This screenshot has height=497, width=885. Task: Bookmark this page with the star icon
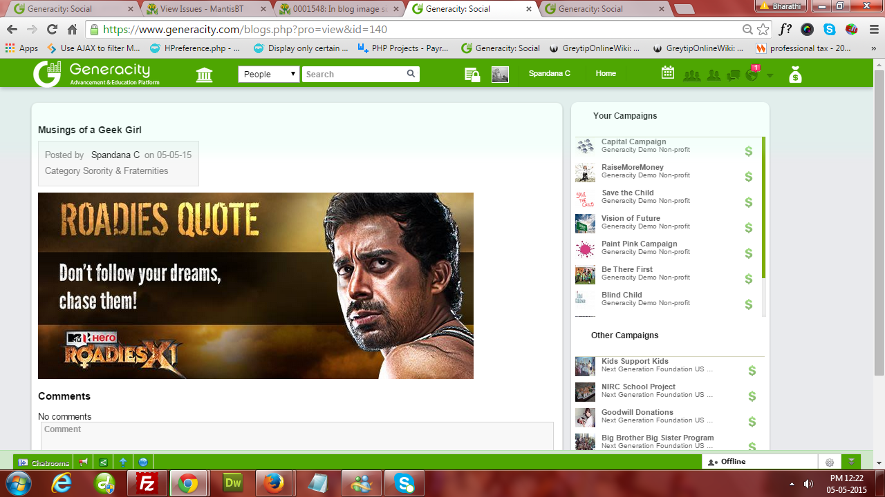[x=763, y=30]
